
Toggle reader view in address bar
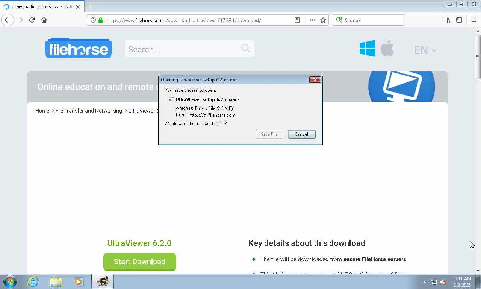[297, 20]
